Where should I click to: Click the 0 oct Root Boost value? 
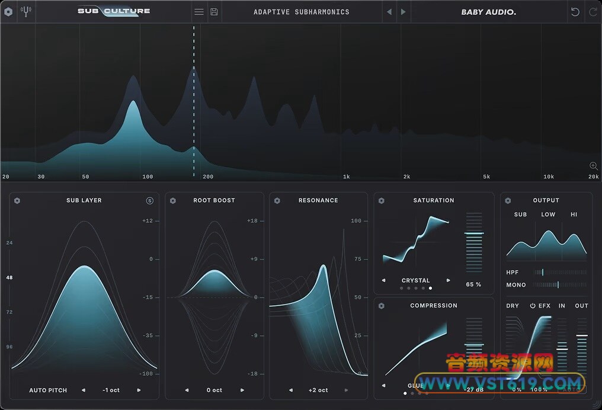point(214,390)
